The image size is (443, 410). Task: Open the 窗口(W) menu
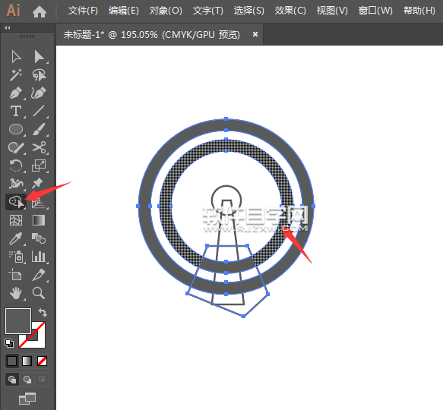coord(375,11)
